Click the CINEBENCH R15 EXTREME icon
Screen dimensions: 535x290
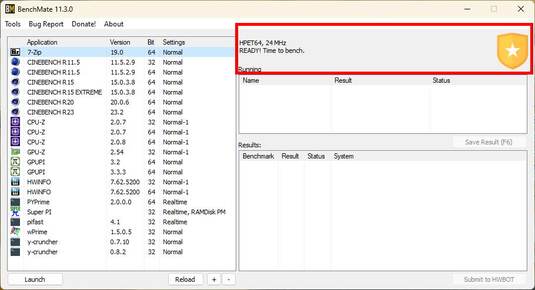(15, 92)
